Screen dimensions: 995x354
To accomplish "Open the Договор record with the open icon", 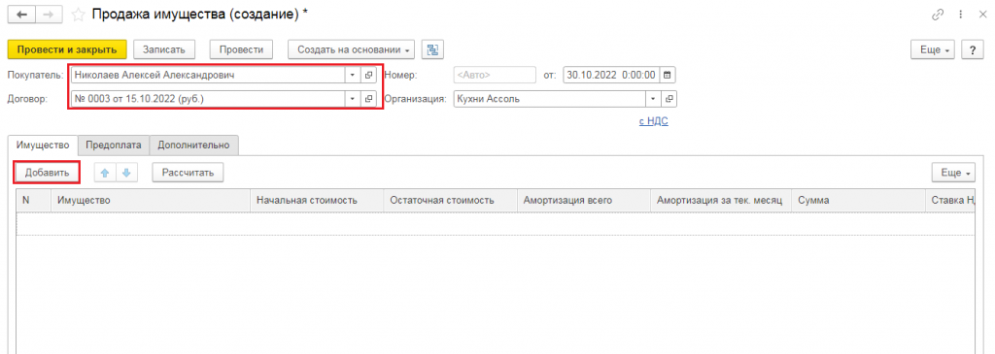I will coord(368,100).
